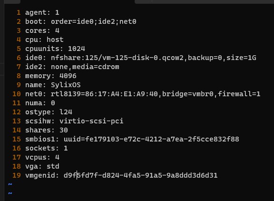
Task: Click the cores value 4
Action: point(57,30)
